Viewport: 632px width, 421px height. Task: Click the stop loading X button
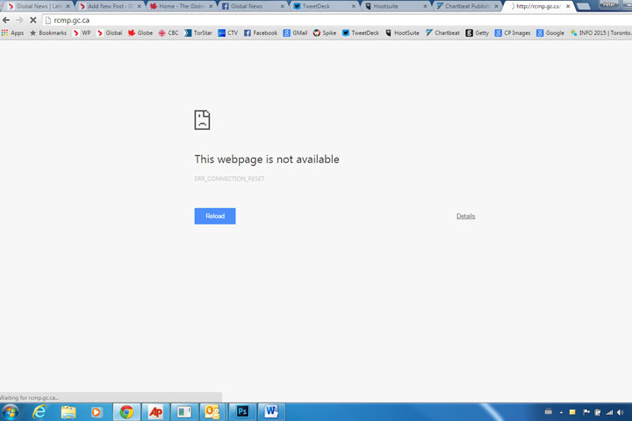coord(32,19)
